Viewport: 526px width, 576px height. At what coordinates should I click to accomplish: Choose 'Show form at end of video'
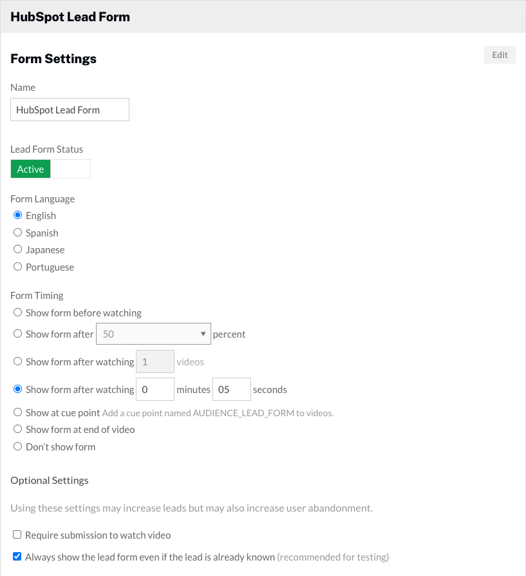17,429
